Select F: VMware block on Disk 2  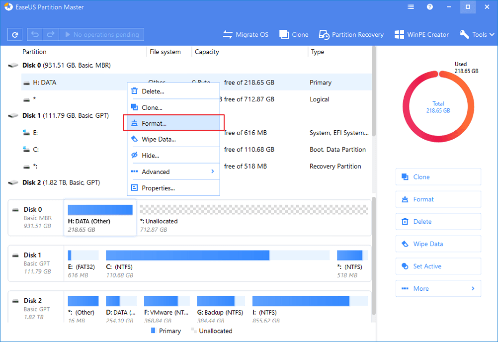pyautogui.click(x=166, y=309)
